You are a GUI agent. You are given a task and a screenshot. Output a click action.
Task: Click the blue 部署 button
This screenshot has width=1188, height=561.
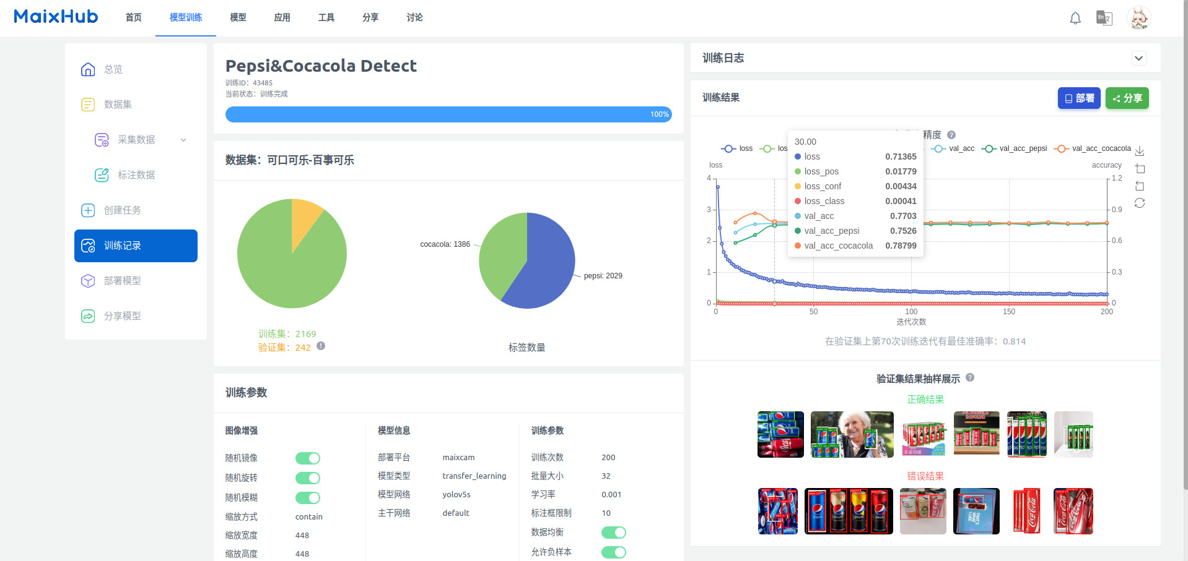(1079, 98)
